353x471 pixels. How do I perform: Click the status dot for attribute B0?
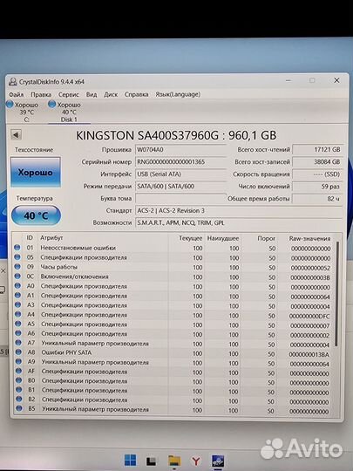coord(19,380)
